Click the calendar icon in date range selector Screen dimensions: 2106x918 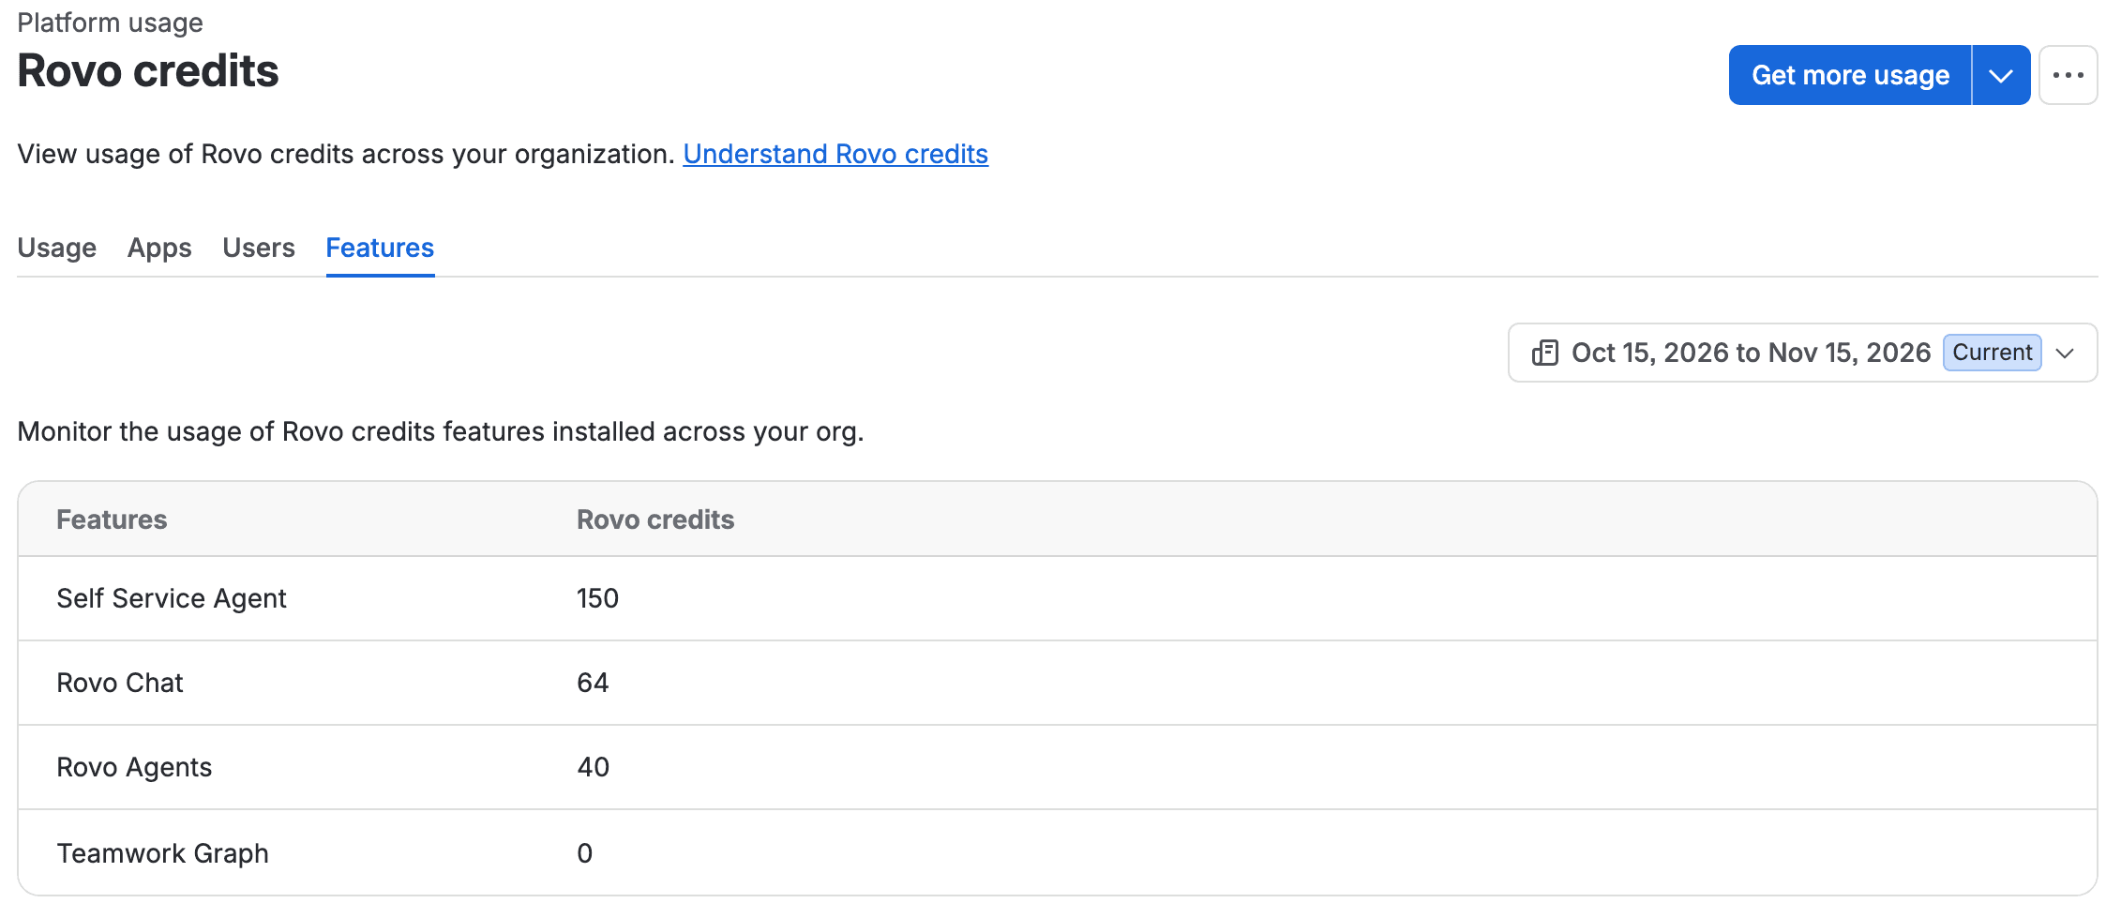[1545, 353]
